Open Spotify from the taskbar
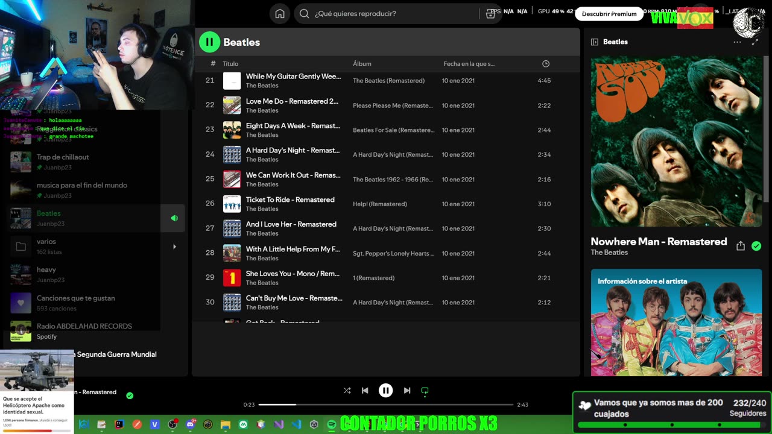Screen dimensions: 772x434 pos(331,424)
